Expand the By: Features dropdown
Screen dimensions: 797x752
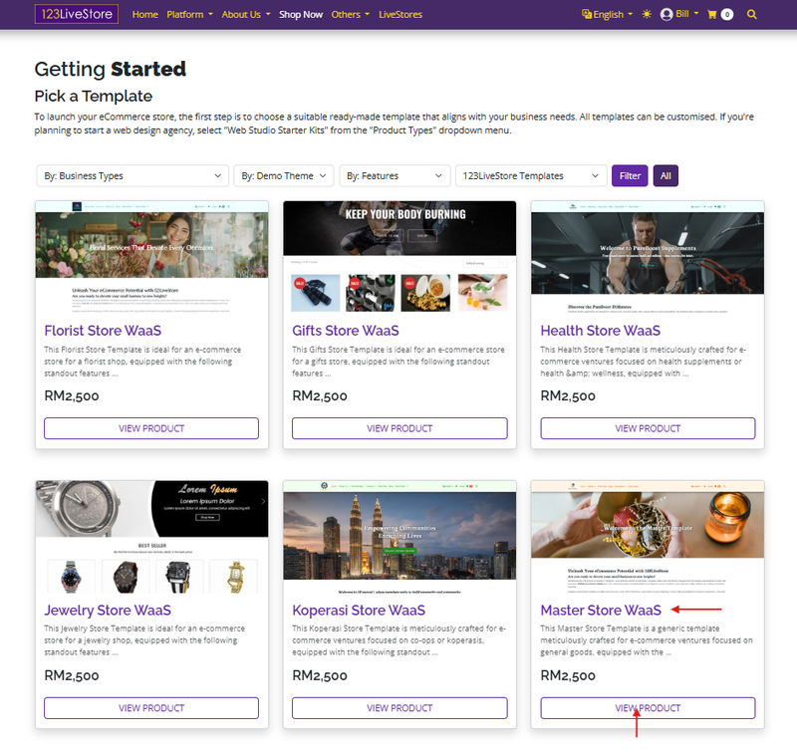394,176
